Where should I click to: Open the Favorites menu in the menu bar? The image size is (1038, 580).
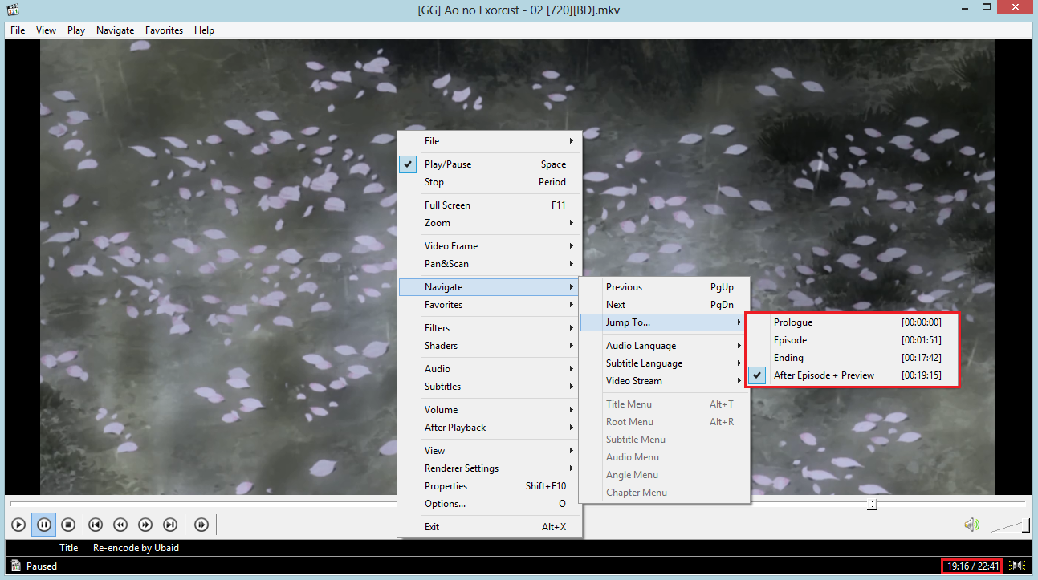[165, 30]
